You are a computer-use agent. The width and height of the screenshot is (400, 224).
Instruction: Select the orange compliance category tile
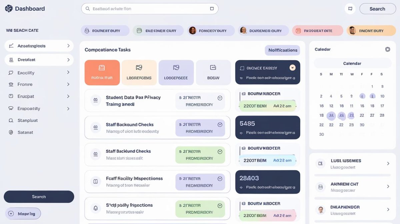click(x=102, y=72)
